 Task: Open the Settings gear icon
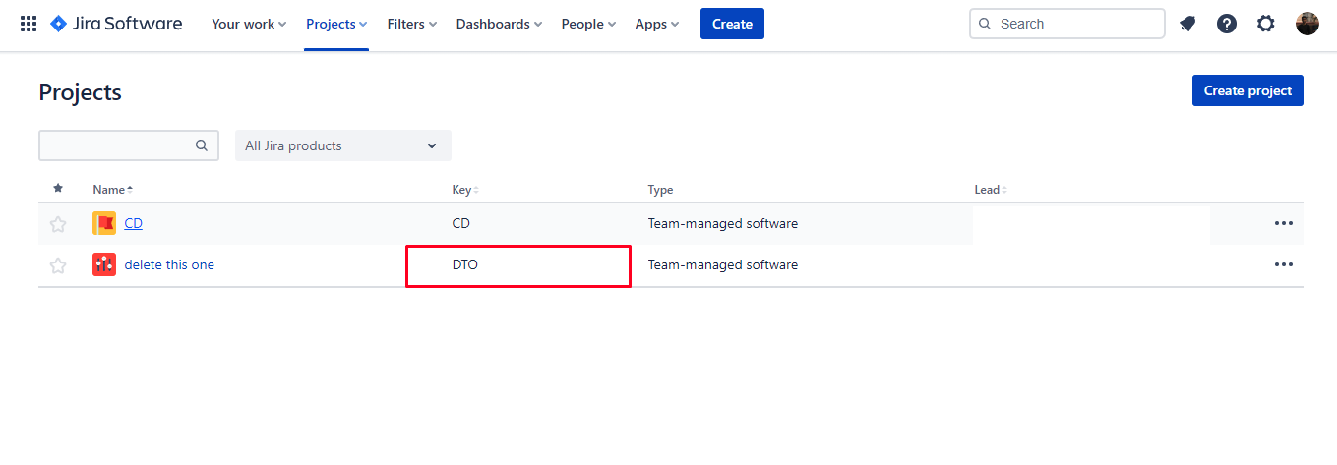pyautogui.click(x=1266, y=24)
